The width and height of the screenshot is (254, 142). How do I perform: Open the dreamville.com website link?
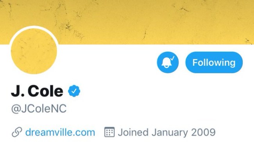pyautogui.click(x=60, y=132)
